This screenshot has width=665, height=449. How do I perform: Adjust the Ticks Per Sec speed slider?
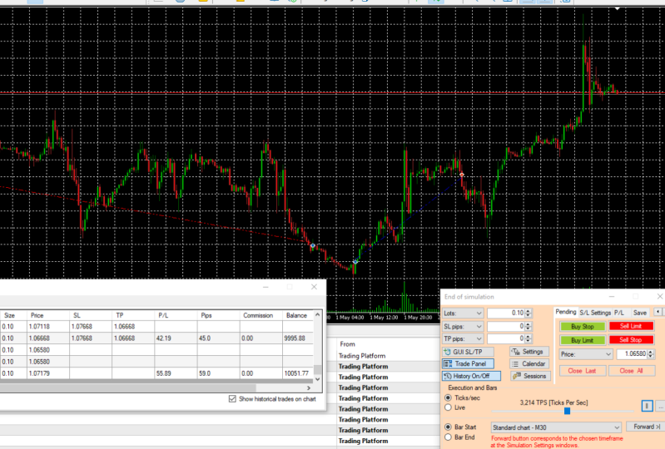tap(567, 411)
